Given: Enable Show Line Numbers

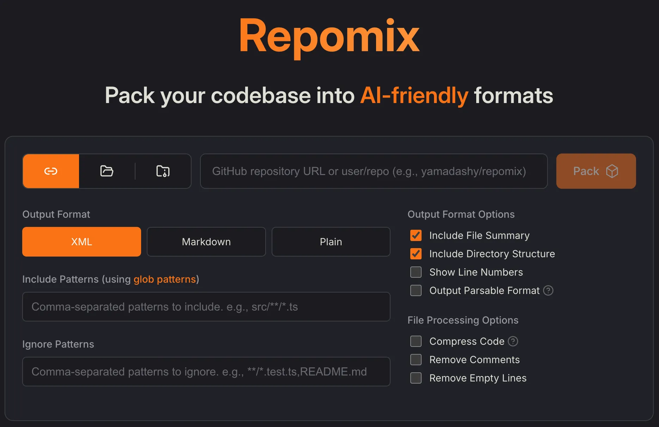Looking at the screenshot, I should click(x=416, y=272).
